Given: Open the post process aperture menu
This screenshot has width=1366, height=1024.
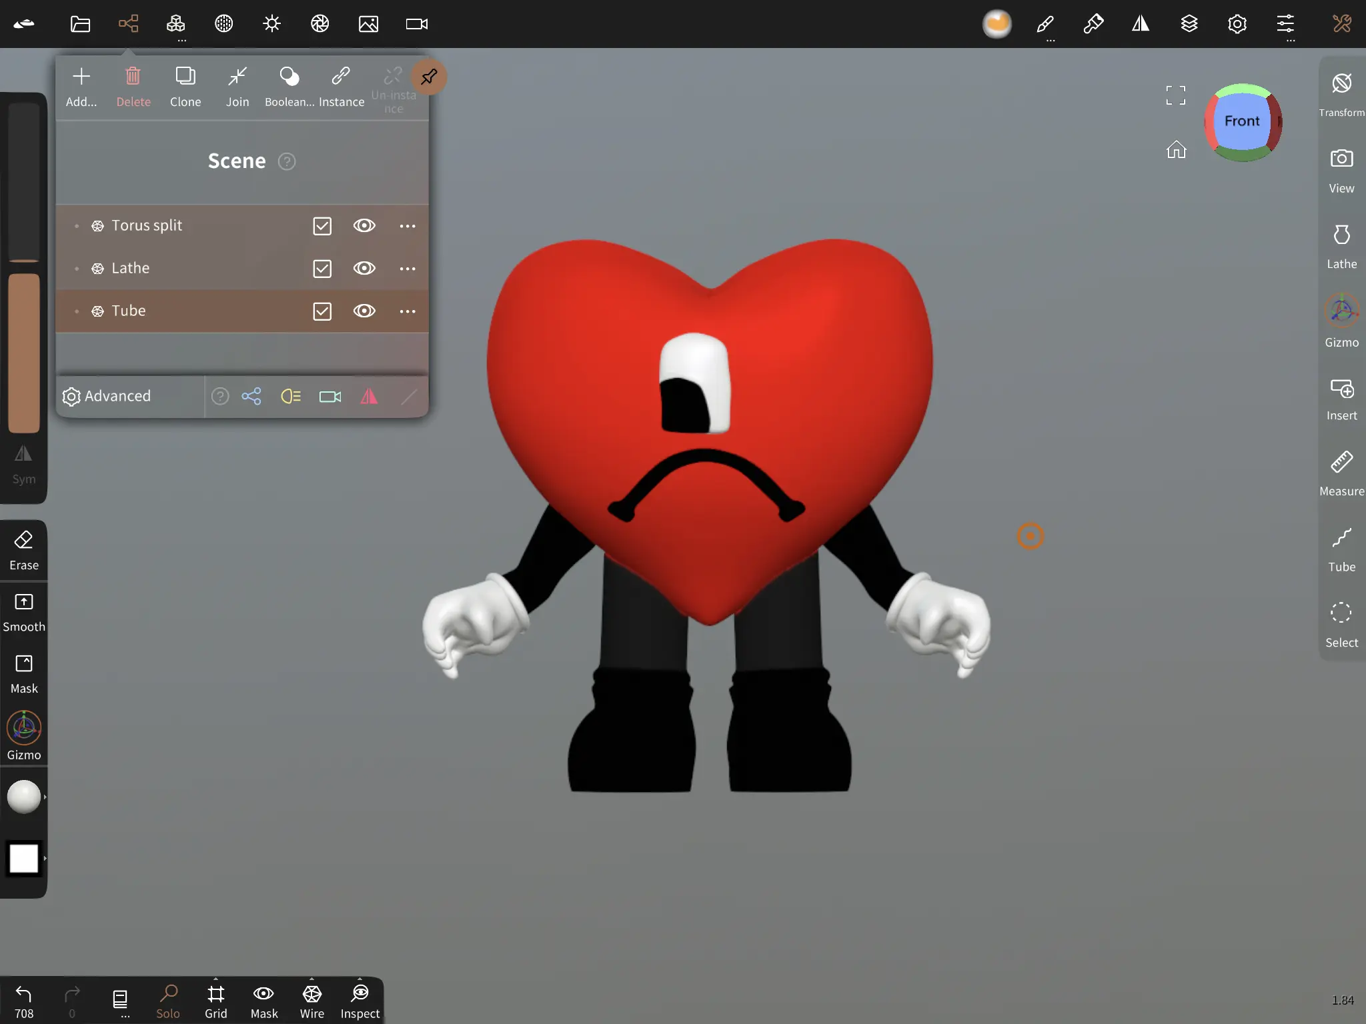Looking at the screenshot, I should click(x=320, y=24).
